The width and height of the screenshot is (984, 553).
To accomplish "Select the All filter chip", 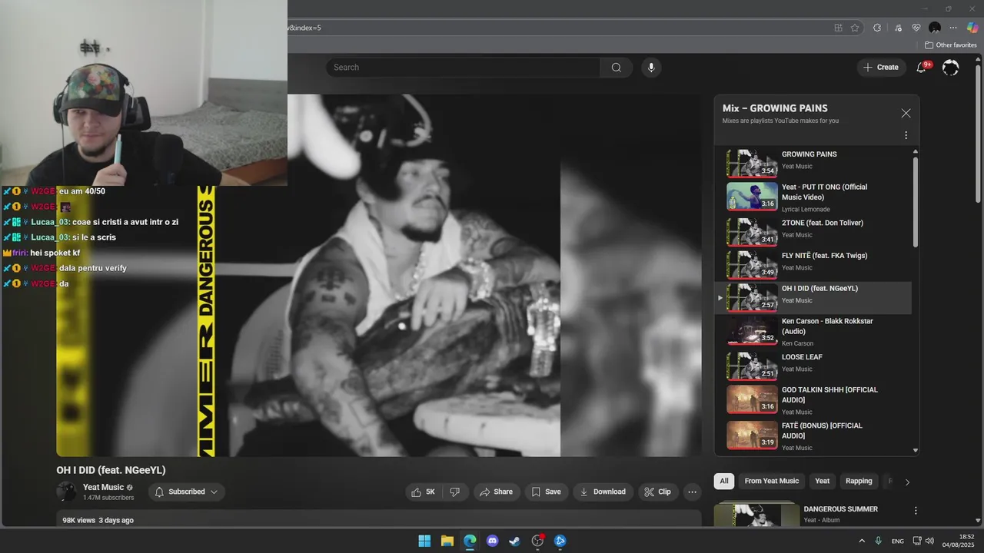I will [723, 481].
